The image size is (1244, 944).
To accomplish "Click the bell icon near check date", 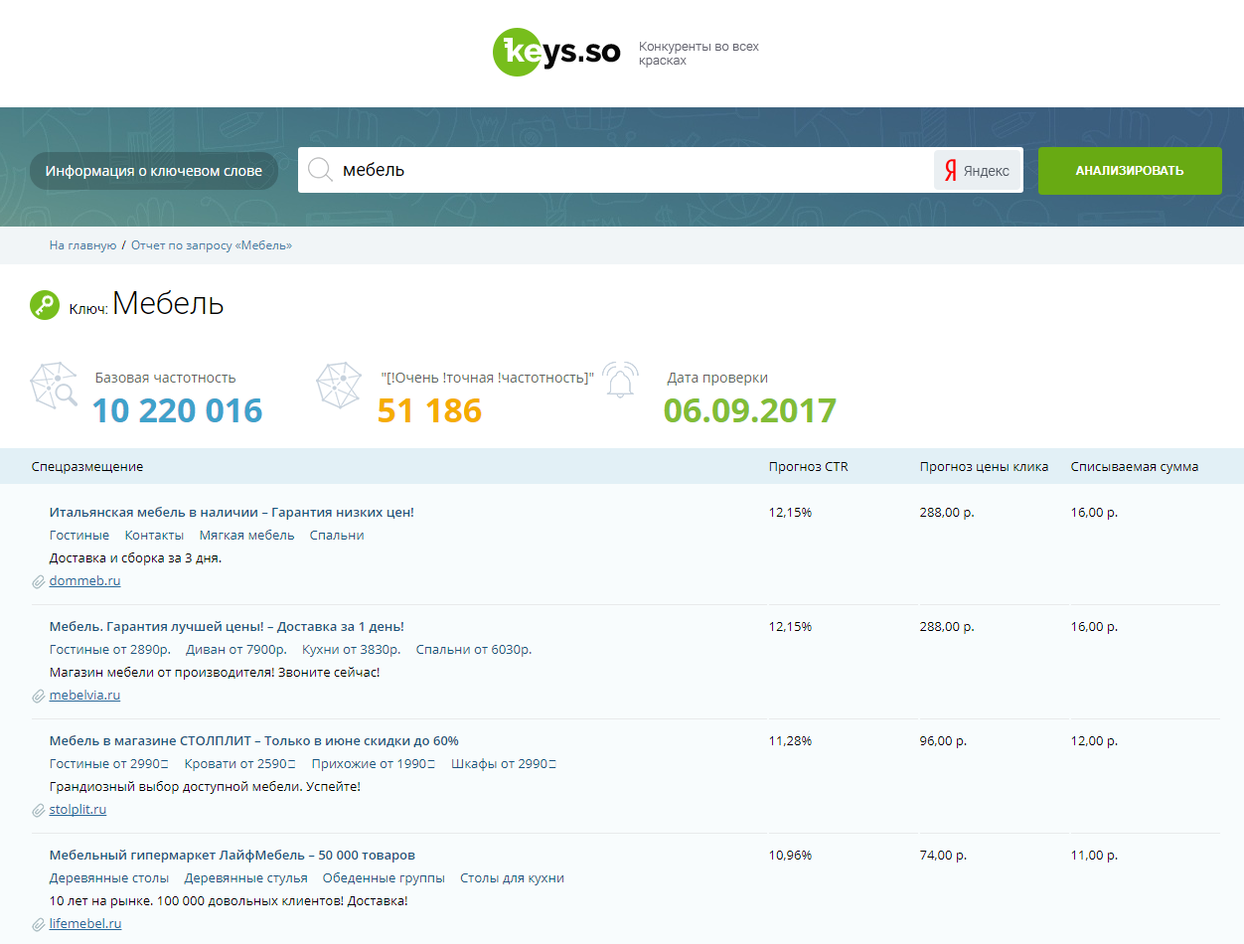I will point(621,381).
